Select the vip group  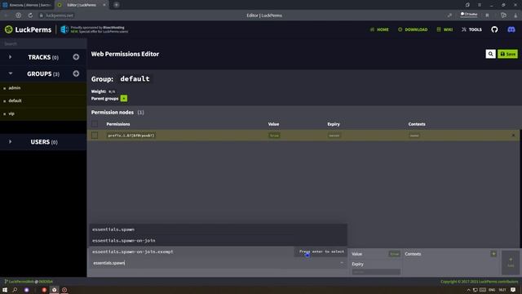pos(43,114)
